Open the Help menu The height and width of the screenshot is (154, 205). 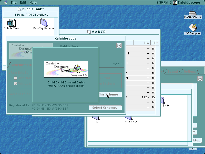33,3
